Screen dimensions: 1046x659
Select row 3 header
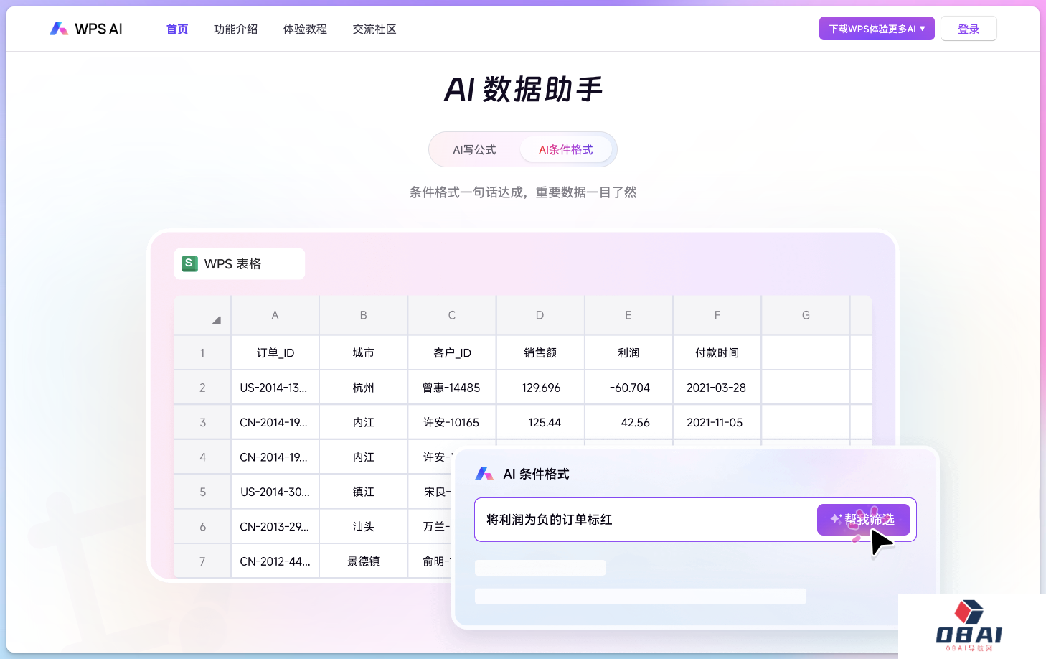pos(202,422)
